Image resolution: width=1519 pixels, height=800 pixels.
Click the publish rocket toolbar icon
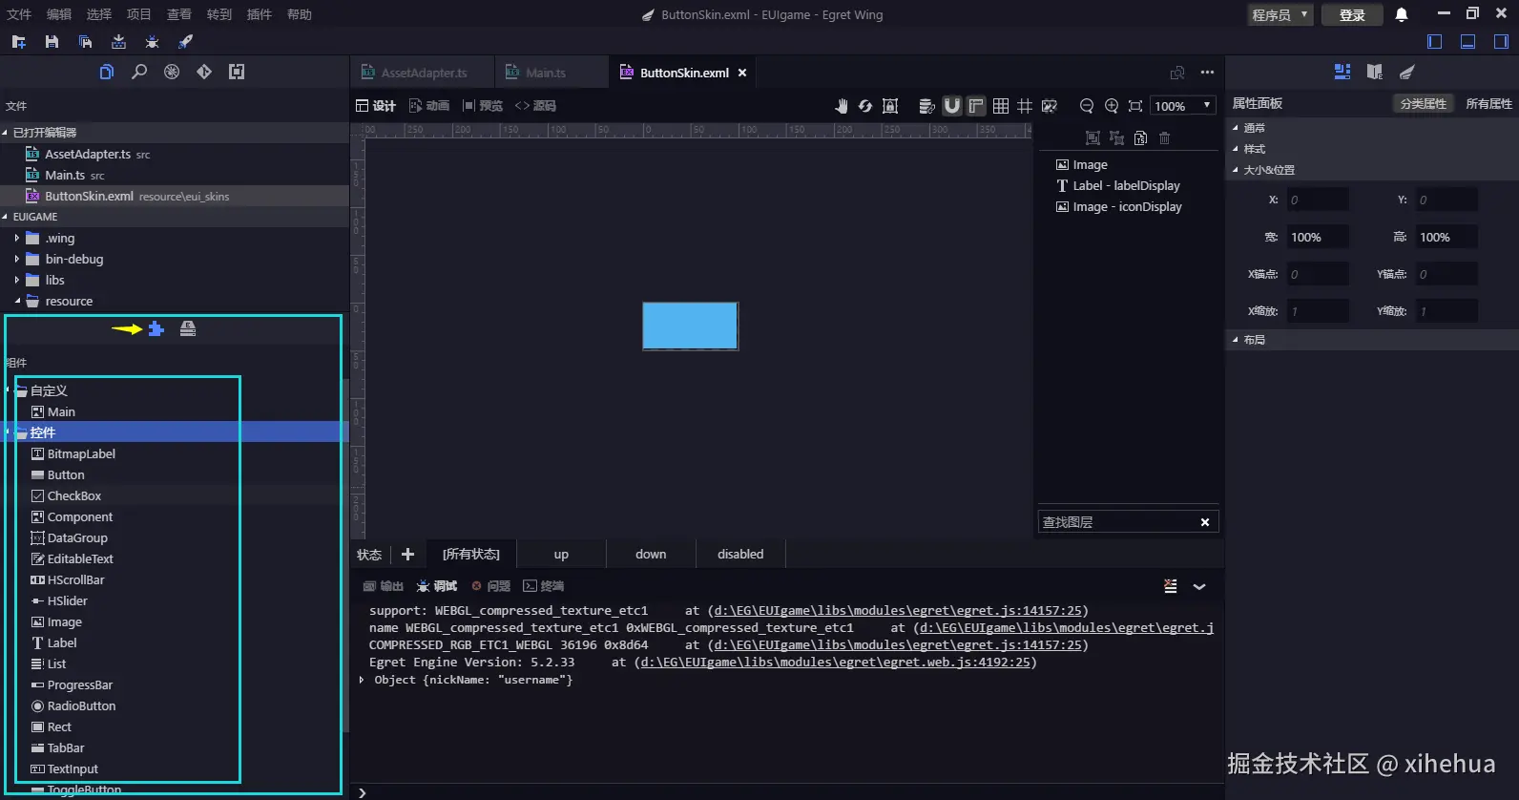click(x=185, y=42)
